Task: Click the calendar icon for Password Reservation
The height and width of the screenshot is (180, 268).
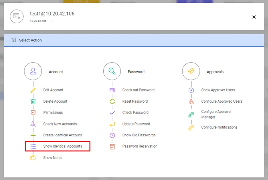Action: click(x=112, y=147)
